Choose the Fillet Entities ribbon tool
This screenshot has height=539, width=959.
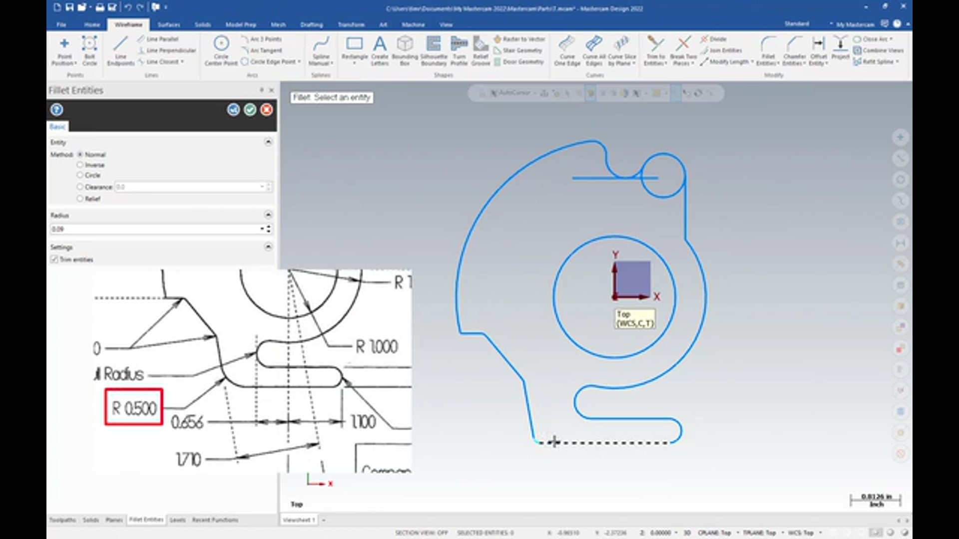click(x=768, y=50)
